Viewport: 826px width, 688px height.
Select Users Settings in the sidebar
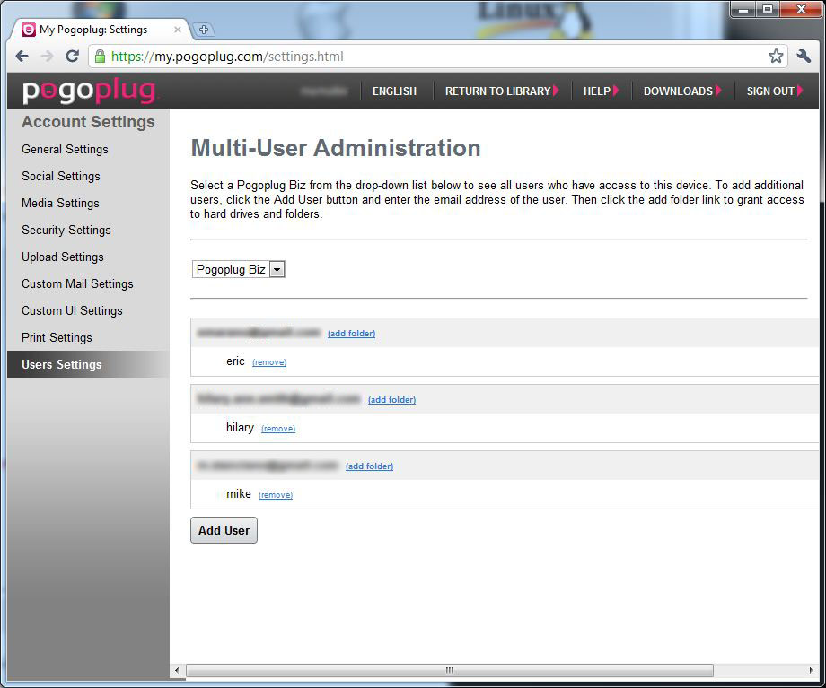point(89,364)
